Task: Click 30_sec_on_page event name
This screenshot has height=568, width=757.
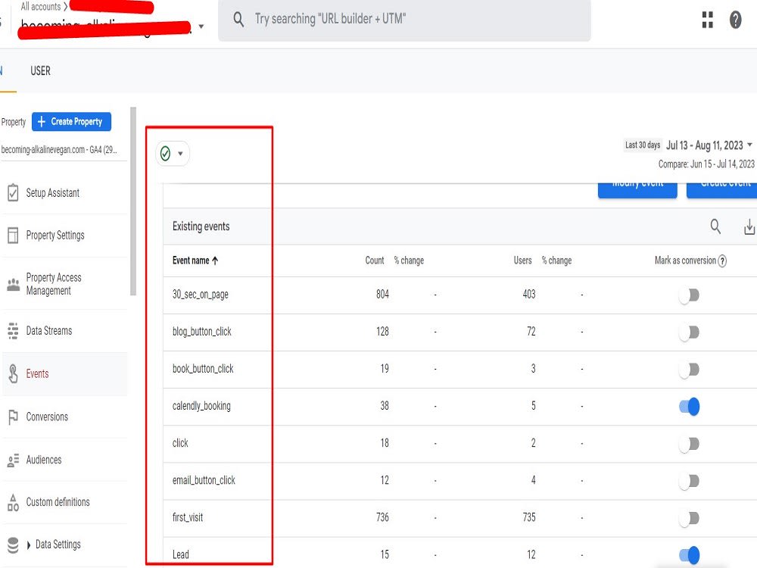Action: tap(201, 294)
